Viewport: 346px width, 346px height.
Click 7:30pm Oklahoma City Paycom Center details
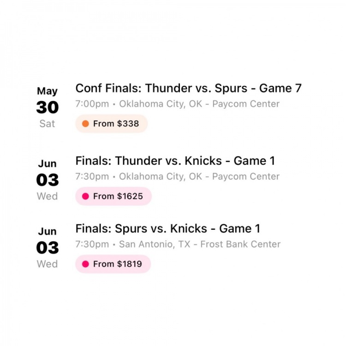click(x=178, y=177)
